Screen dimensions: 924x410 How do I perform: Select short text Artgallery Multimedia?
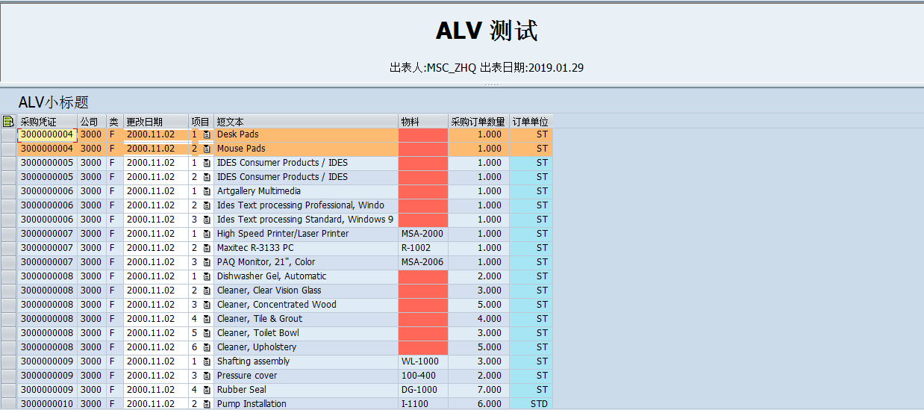[x=306, y=191]
